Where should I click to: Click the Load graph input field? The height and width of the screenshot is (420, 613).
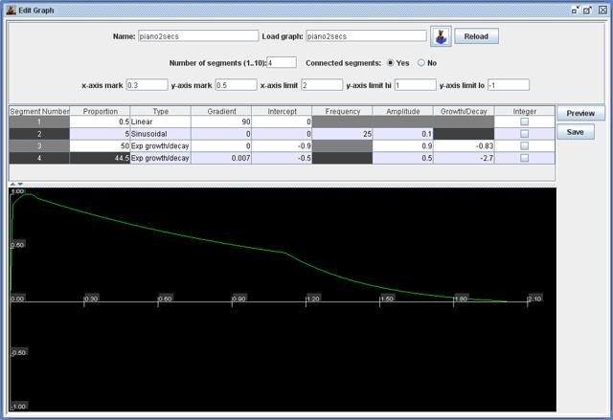coord(366,36)
